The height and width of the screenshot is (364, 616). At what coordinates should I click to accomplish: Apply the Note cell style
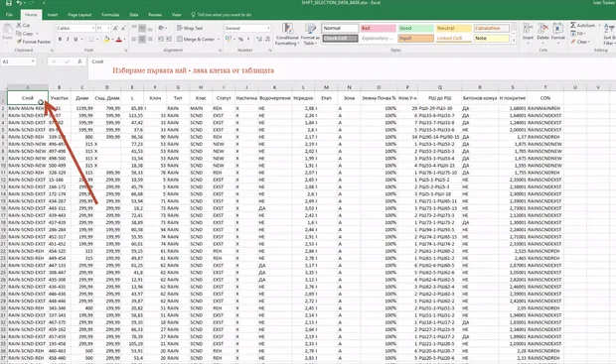click(492, 39)
